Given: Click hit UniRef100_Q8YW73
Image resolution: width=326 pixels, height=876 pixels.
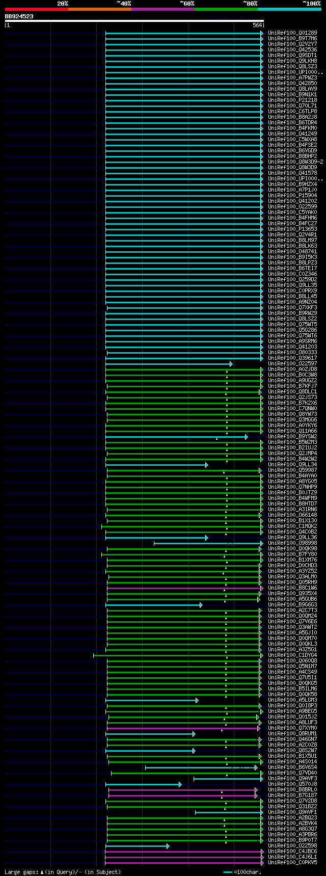Looking at the screenshot, I should [292, 414].
